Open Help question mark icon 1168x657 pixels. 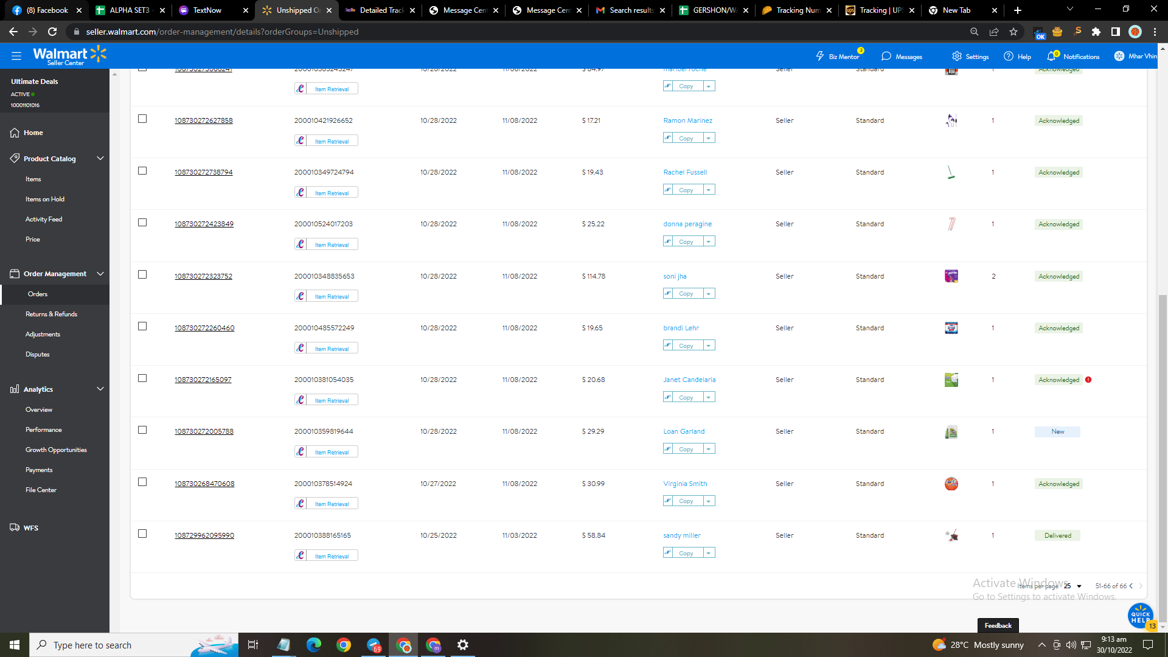pyautogui.click(x=1009, y=56)
